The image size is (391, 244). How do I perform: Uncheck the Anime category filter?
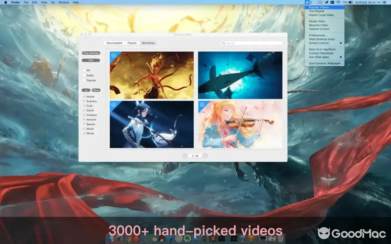click(x=84, y=96)
